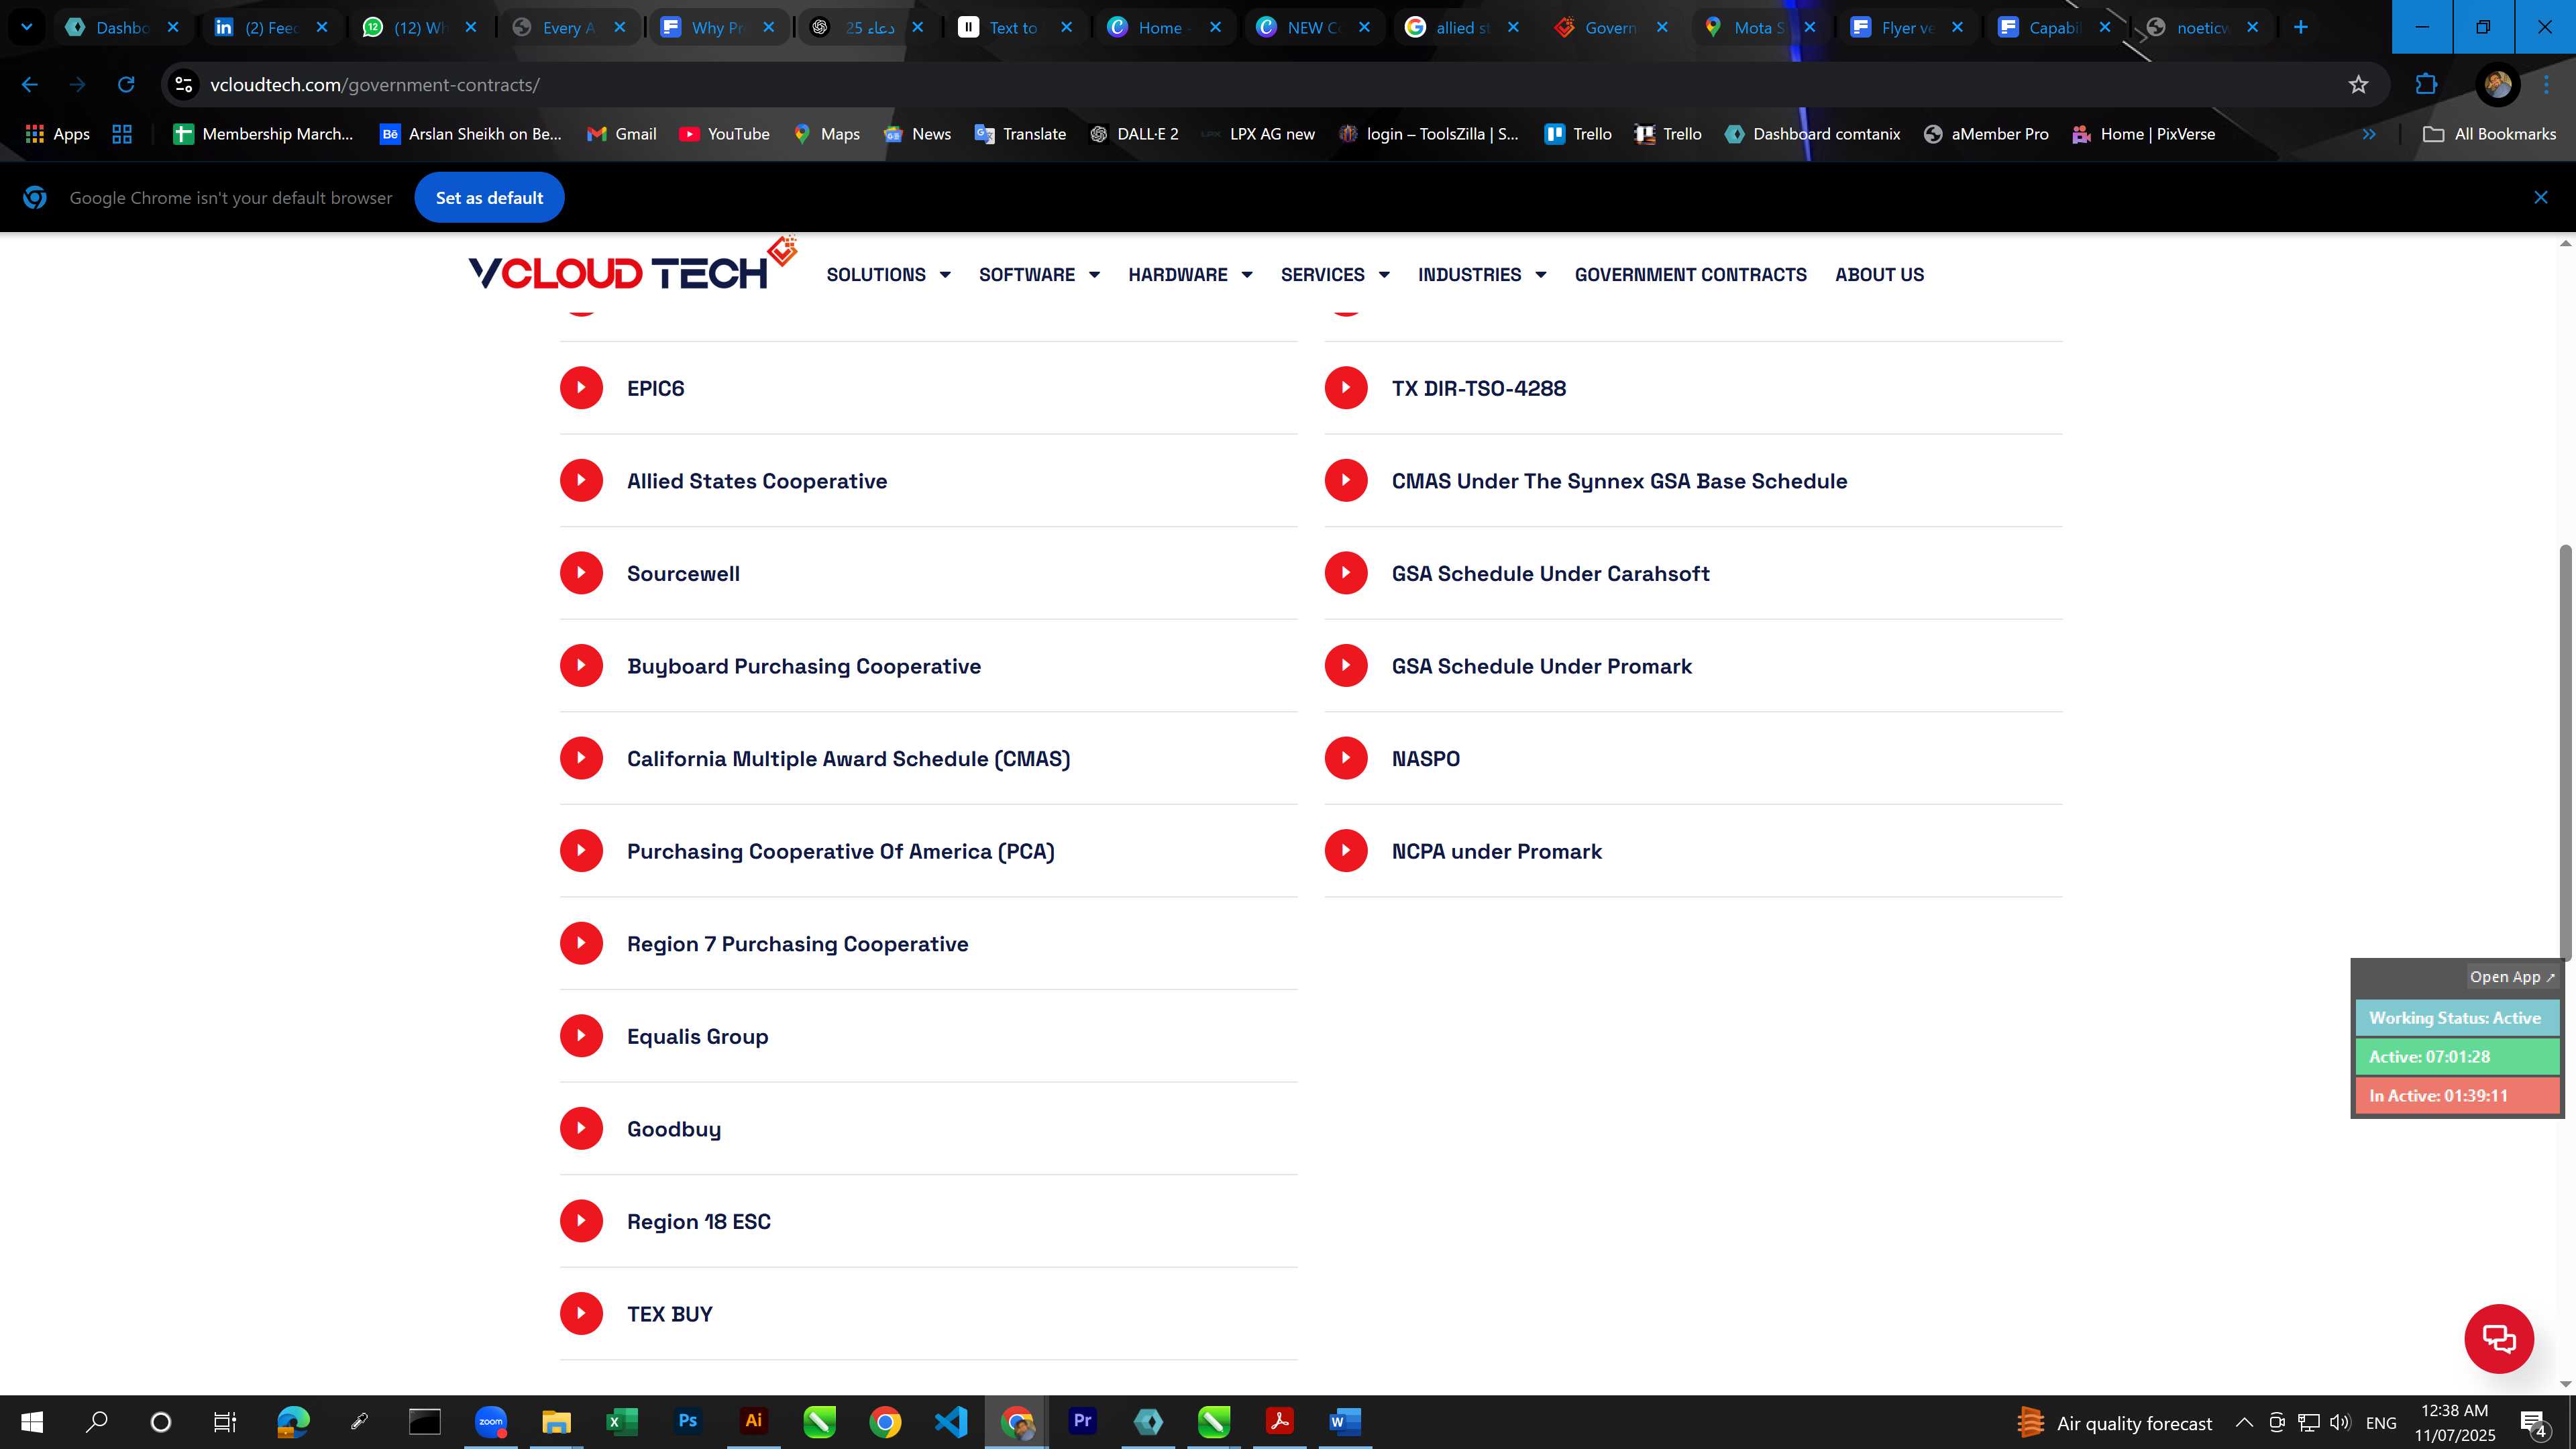Click the red arrow icon beside Sourcewell

(581, 573)
